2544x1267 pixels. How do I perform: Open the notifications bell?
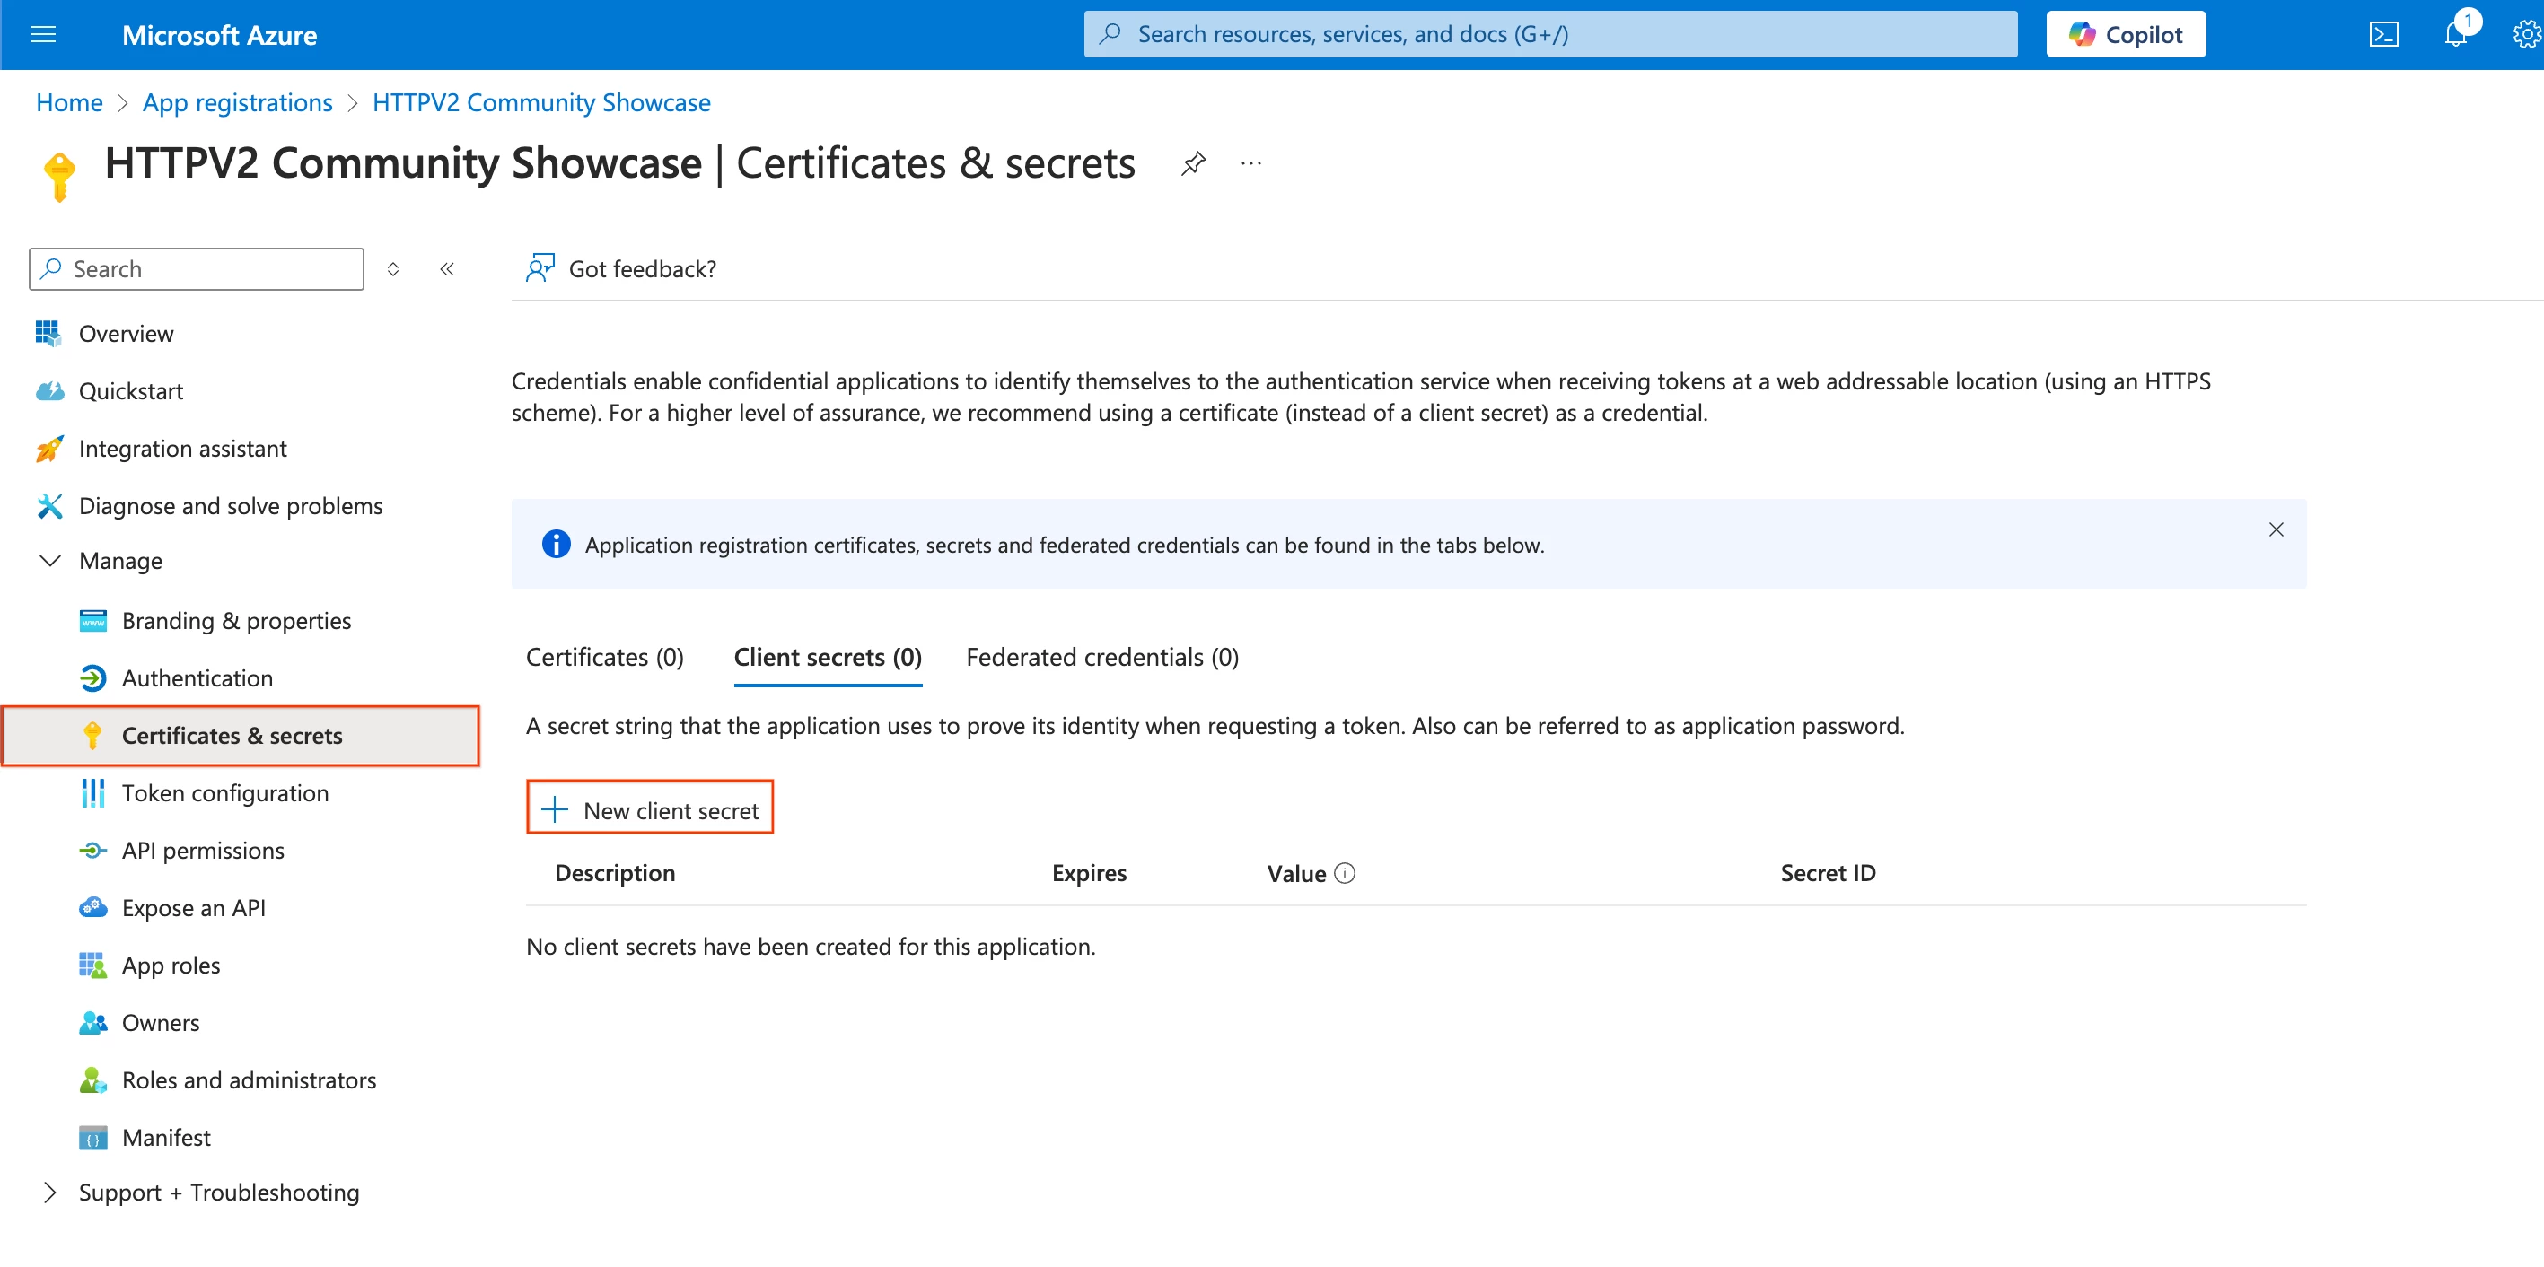[2456, 35]
